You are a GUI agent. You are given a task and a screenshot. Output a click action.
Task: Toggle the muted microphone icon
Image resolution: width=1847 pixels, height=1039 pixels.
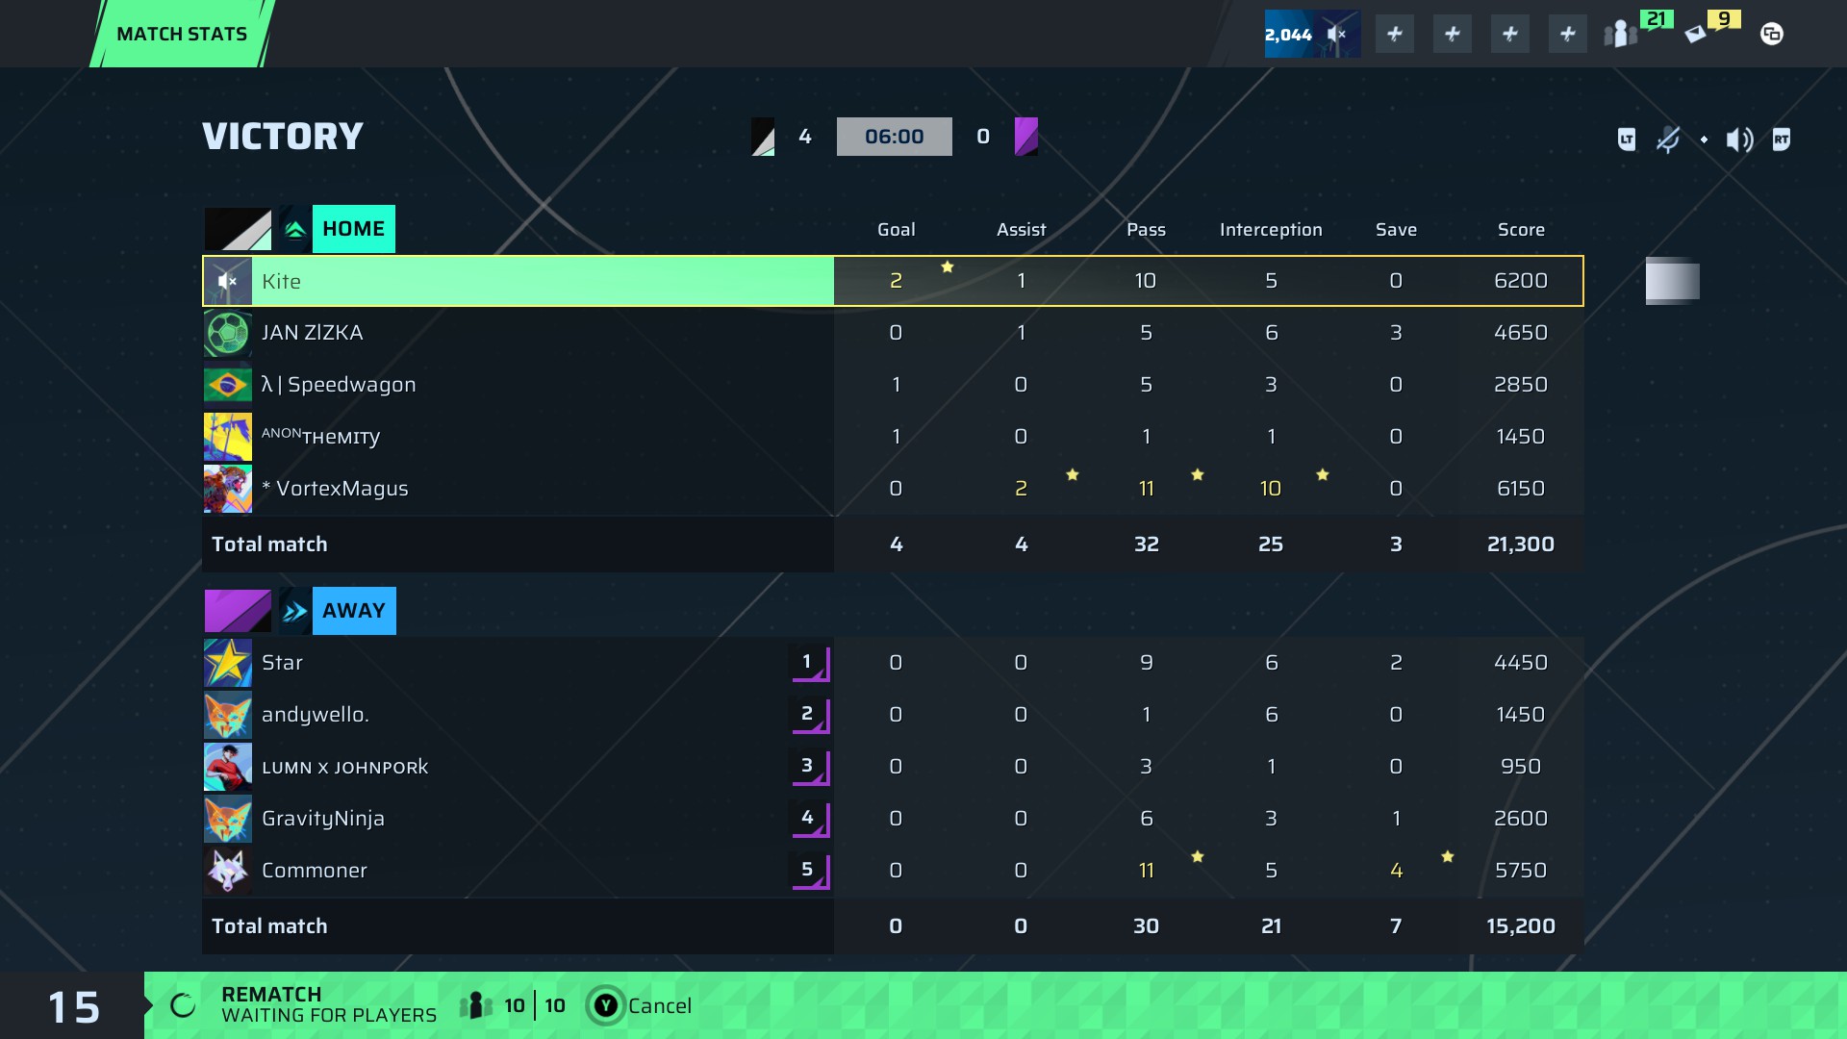(x=1667, y=139)
